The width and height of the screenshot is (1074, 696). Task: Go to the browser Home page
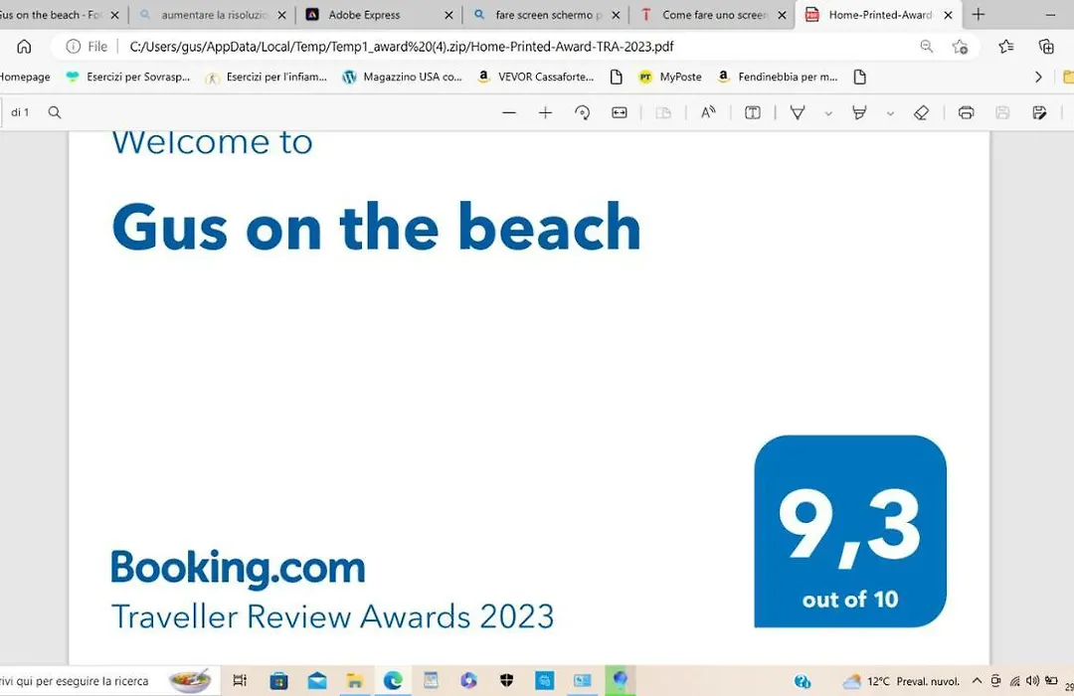pyautogui.click(x=24, y=47)
